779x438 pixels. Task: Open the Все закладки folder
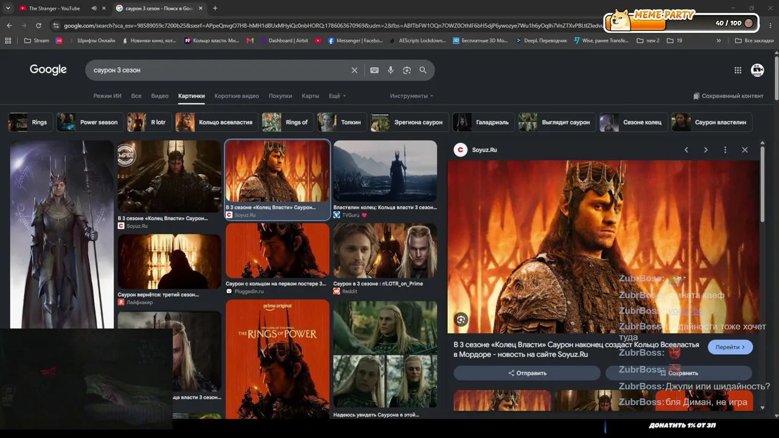click(754, 41)
